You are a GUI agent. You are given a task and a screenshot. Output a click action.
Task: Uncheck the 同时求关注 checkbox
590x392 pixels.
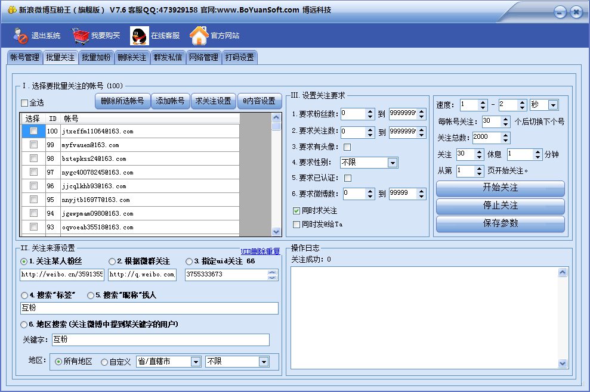tap(296, 211)
